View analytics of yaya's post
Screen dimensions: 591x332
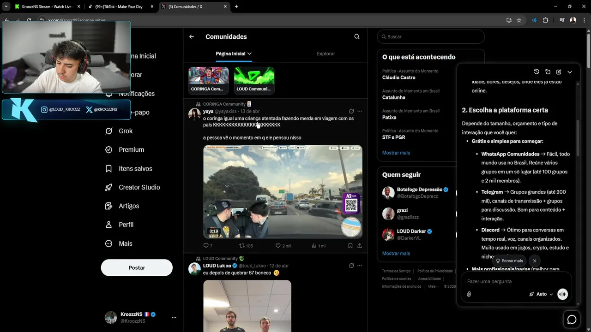click(x=319, y=246)
